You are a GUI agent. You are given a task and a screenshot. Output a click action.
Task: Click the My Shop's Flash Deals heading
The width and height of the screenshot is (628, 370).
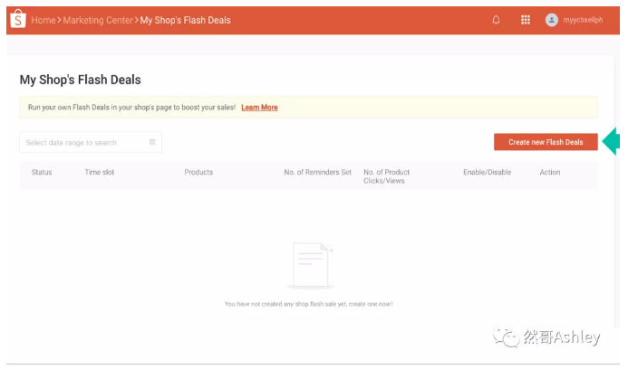tap(80, 80)
